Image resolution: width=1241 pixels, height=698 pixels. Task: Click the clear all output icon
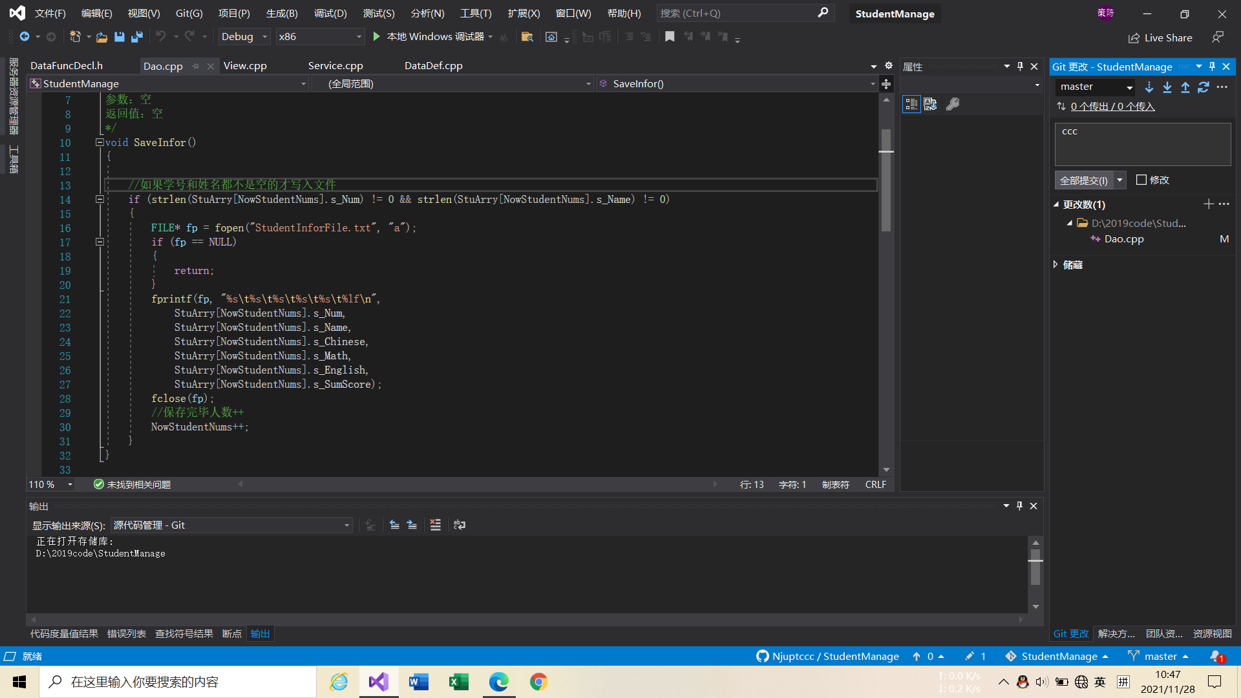[436, 525]
